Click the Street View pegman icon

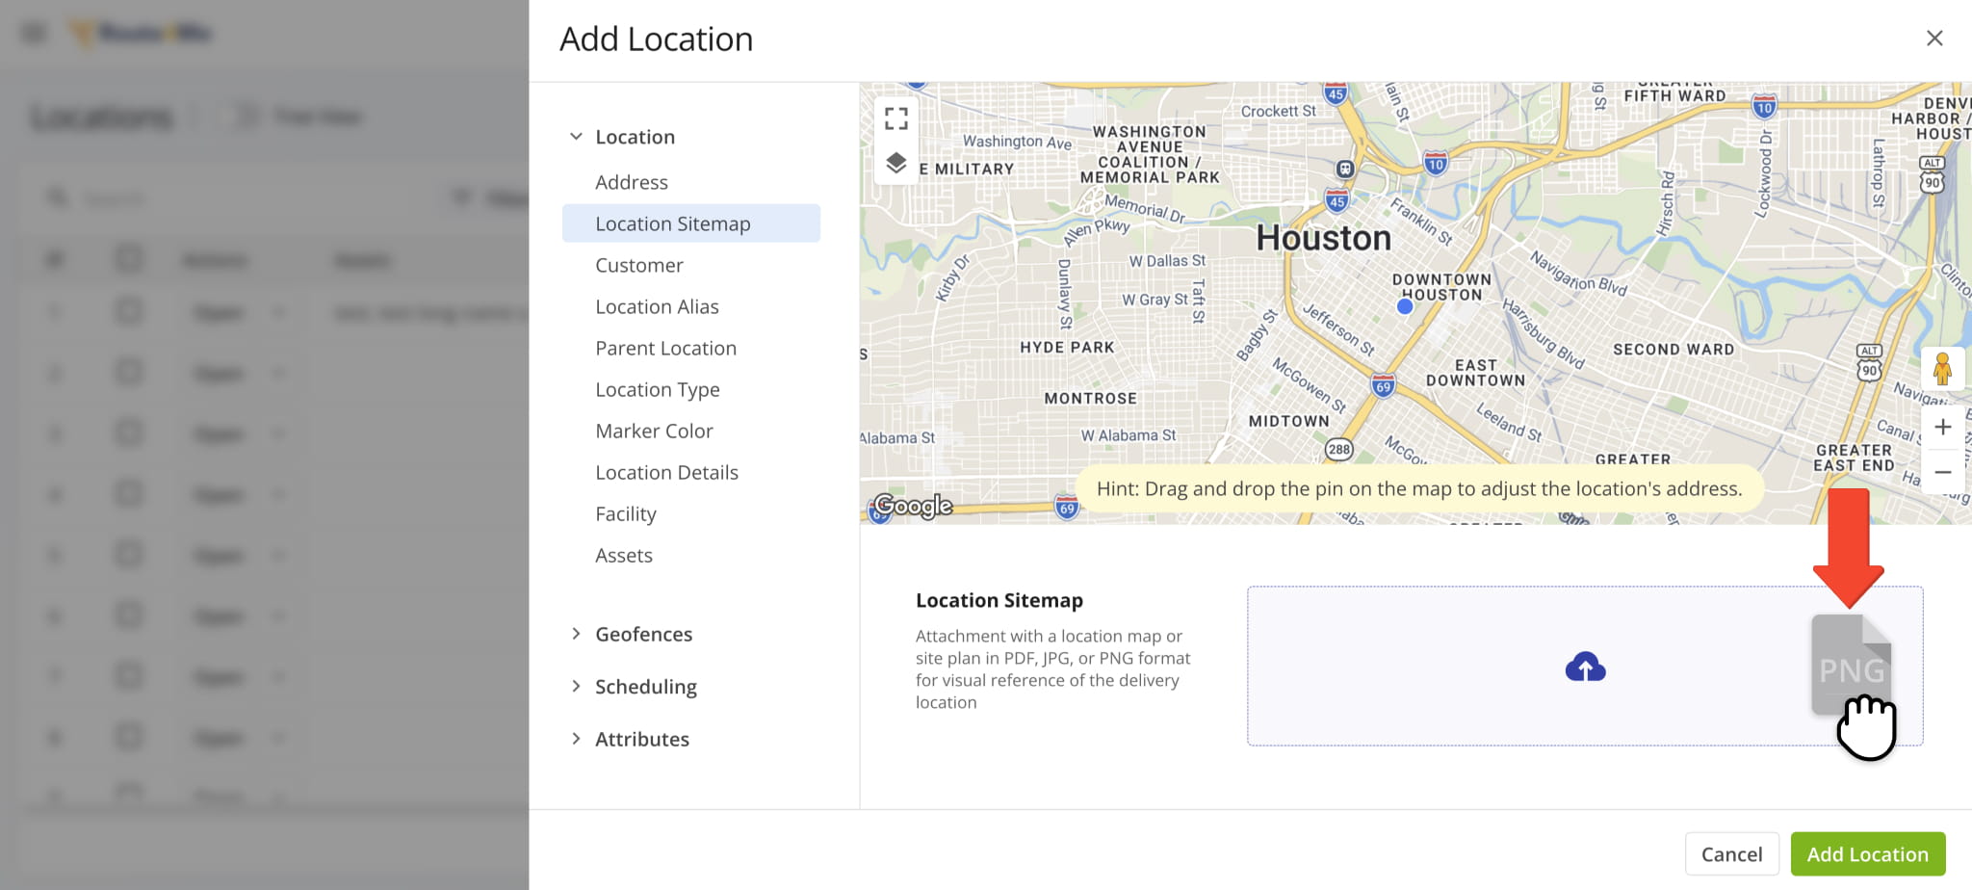[x=1942, y=369]
